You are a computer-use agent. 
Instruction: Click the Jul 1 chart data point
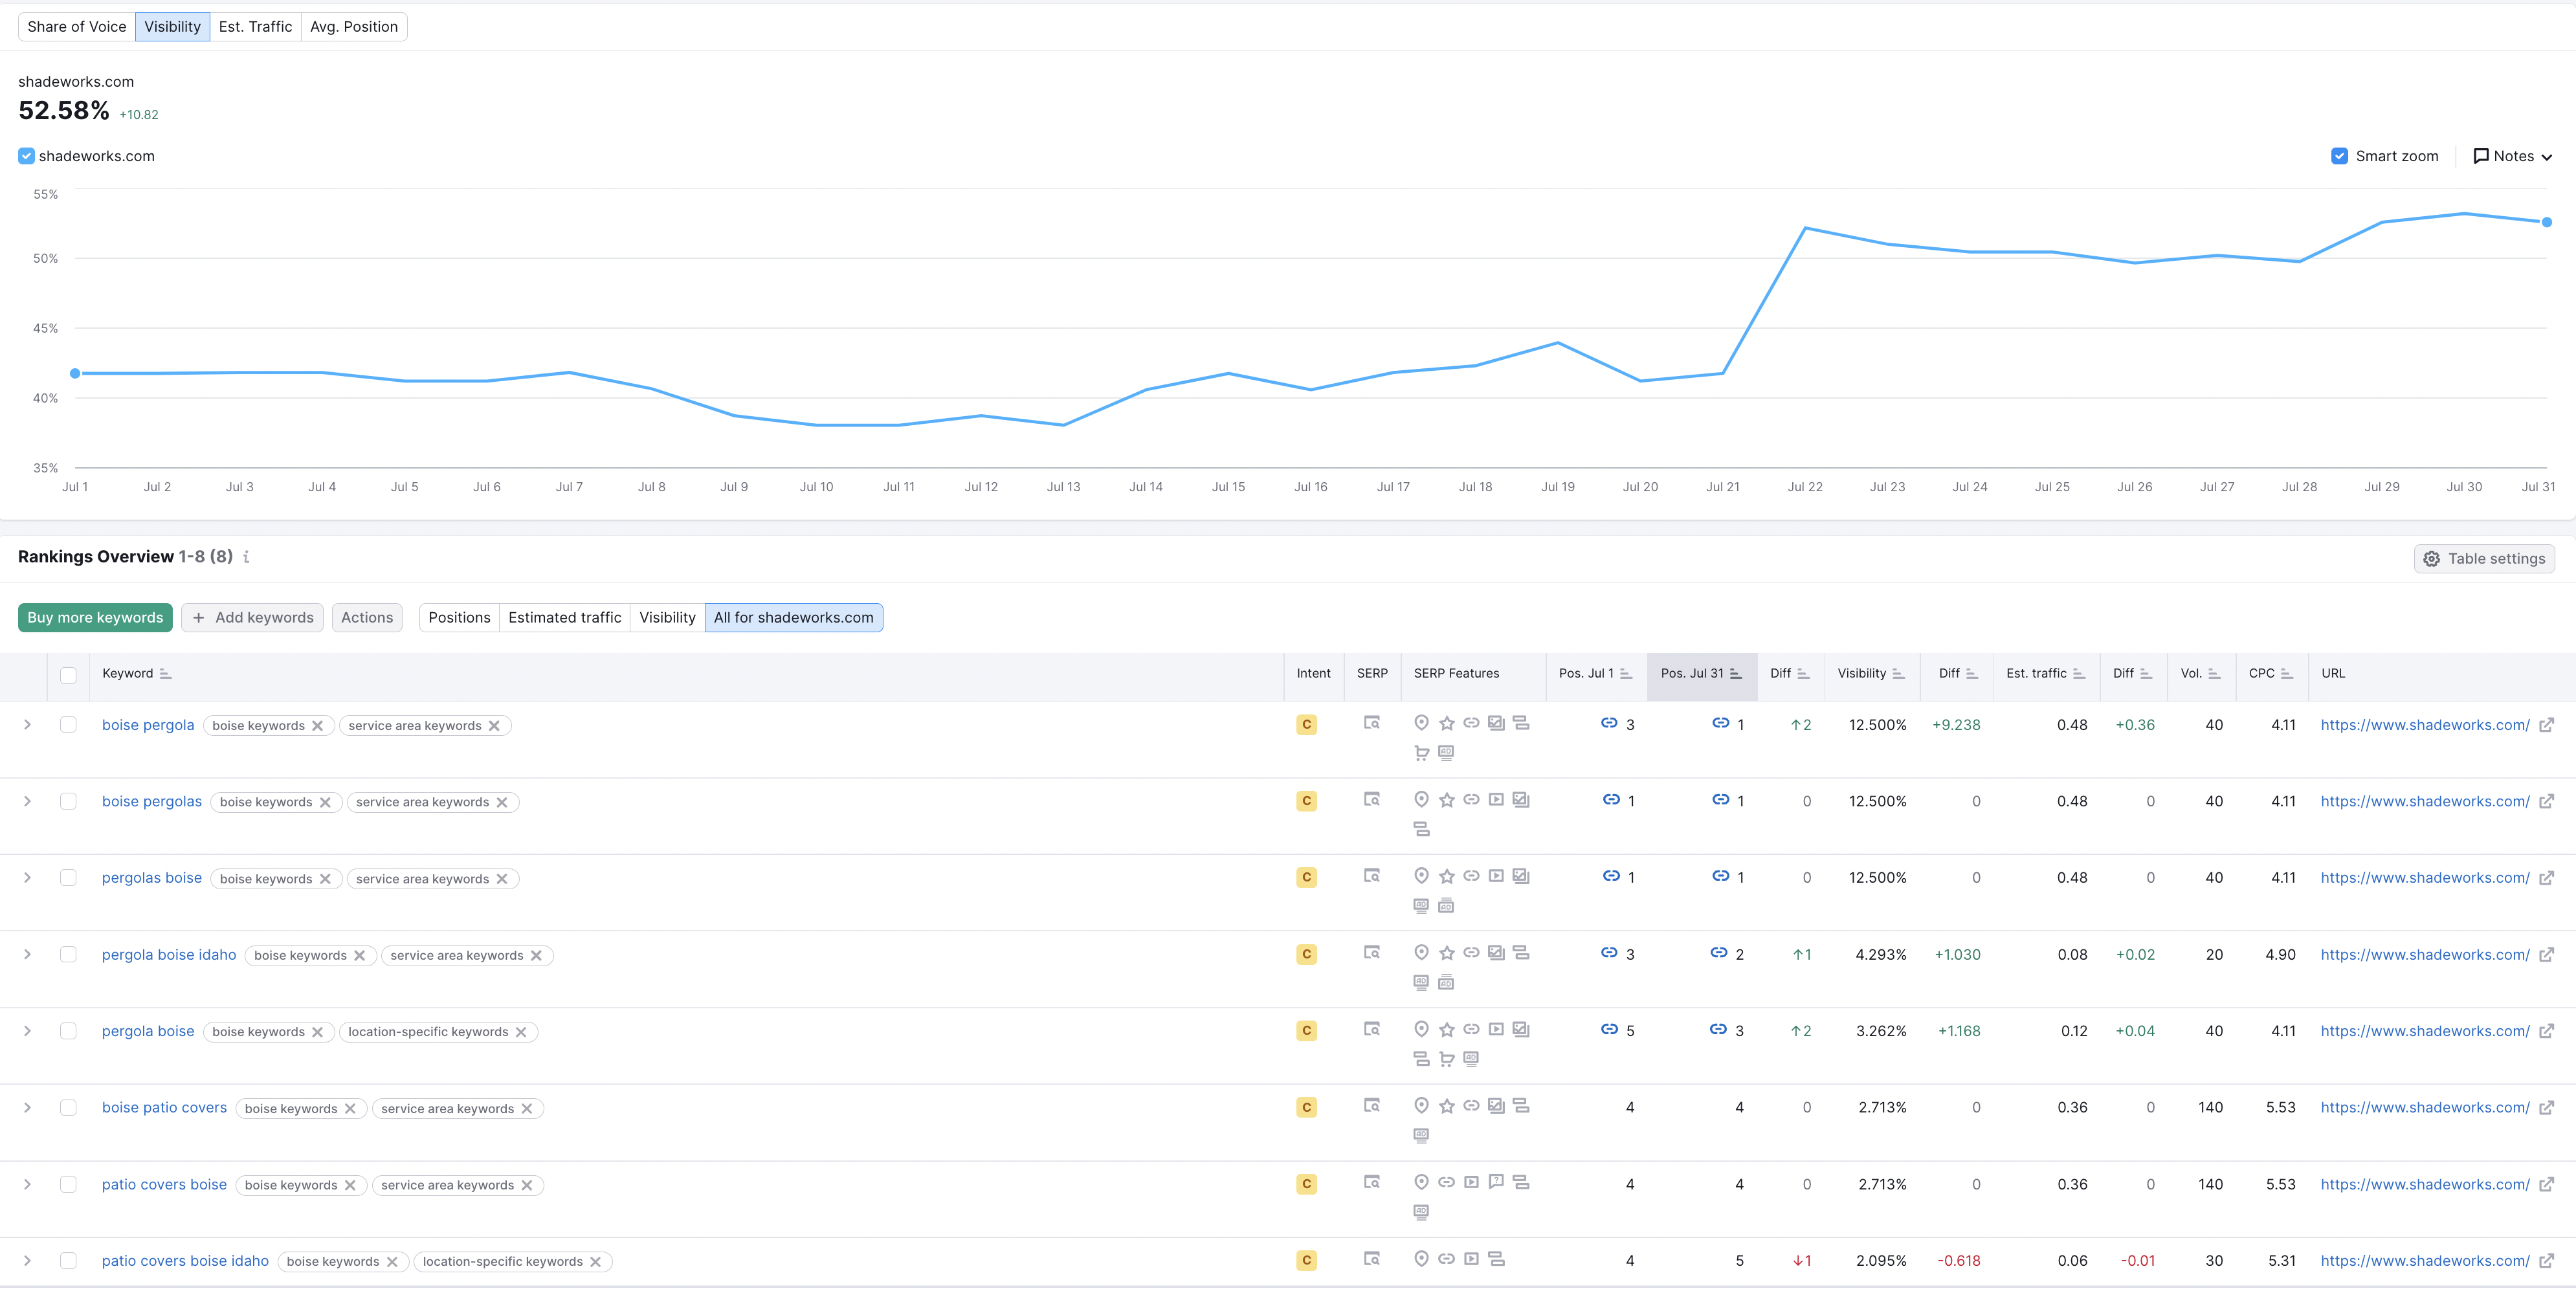point(75,374)
